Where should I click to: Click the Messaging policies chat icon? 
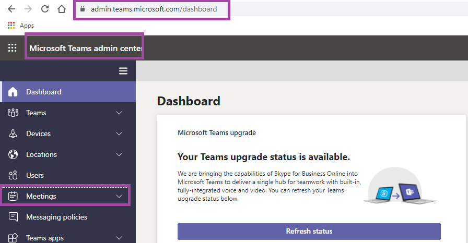click(13, 217)
